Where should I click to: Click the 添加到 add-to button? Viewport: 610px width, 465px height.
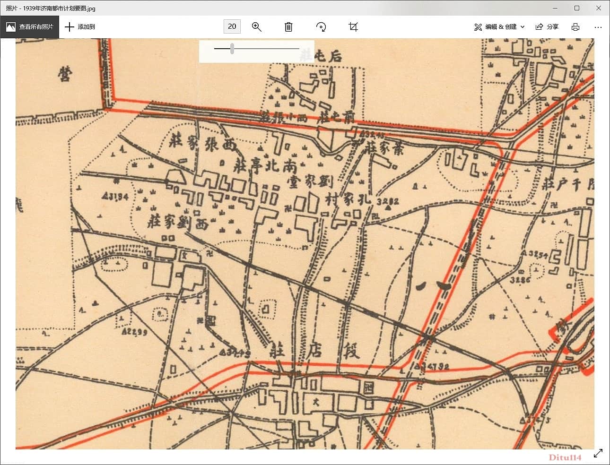(80, 27)
